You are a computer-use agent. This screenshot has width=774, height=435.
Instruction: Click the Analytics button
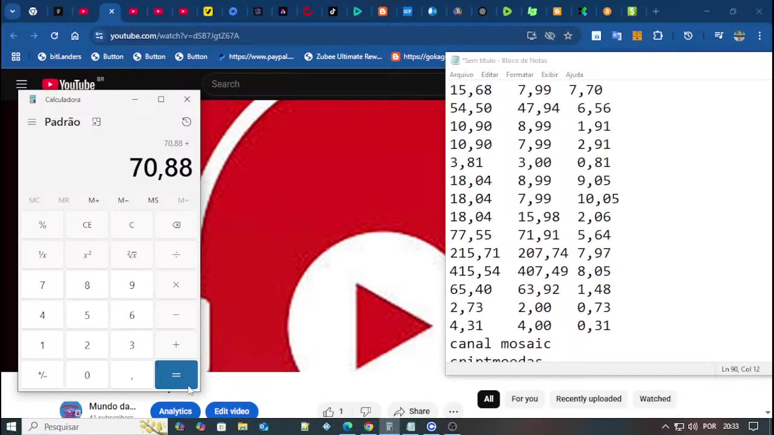[x=175, y=411]
